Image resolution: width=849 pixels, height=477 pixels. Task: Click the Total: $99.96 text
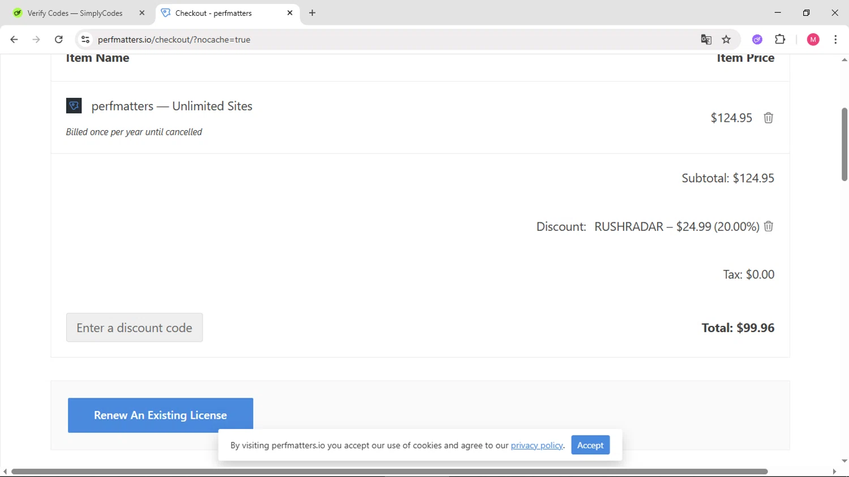tap(738, 328)
